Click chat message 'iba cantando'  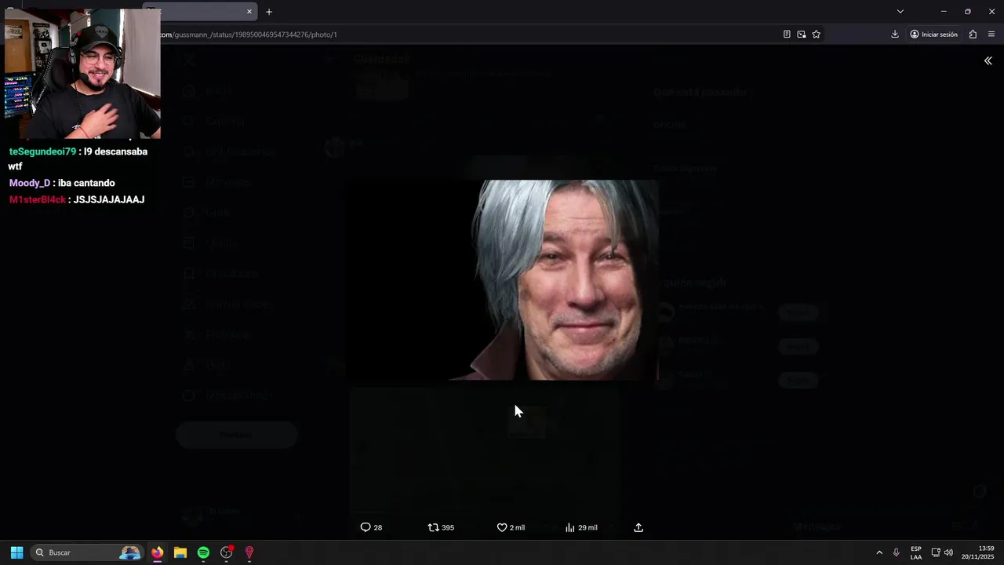(86, 183)
